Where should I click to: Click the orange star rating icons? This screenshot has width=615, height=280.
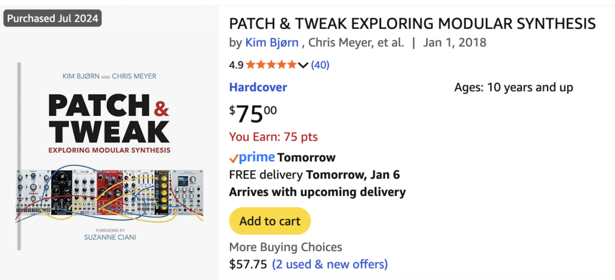(x=271, y=65)
